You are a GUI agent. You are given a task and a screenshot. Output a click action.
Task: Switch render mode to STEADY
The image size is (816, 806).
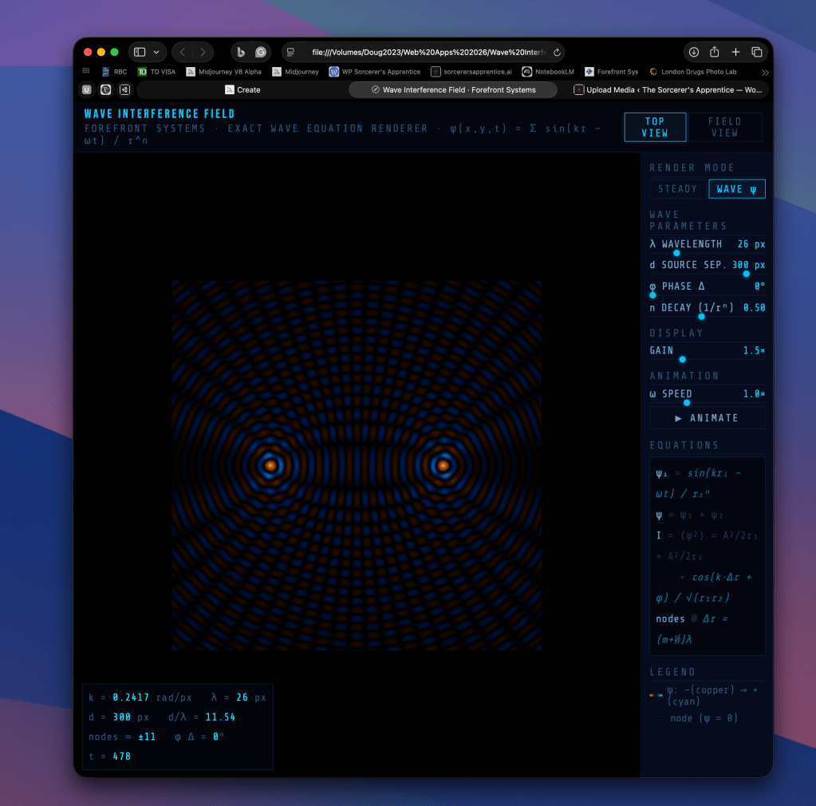(676, 188)
